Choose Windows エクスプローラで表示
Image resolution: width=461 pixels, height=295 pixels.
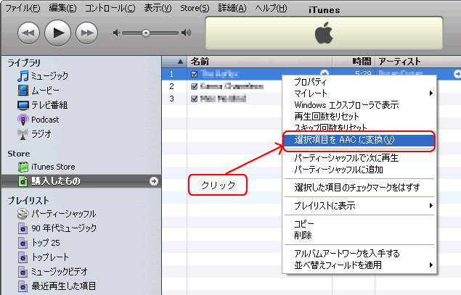(359, 105)
